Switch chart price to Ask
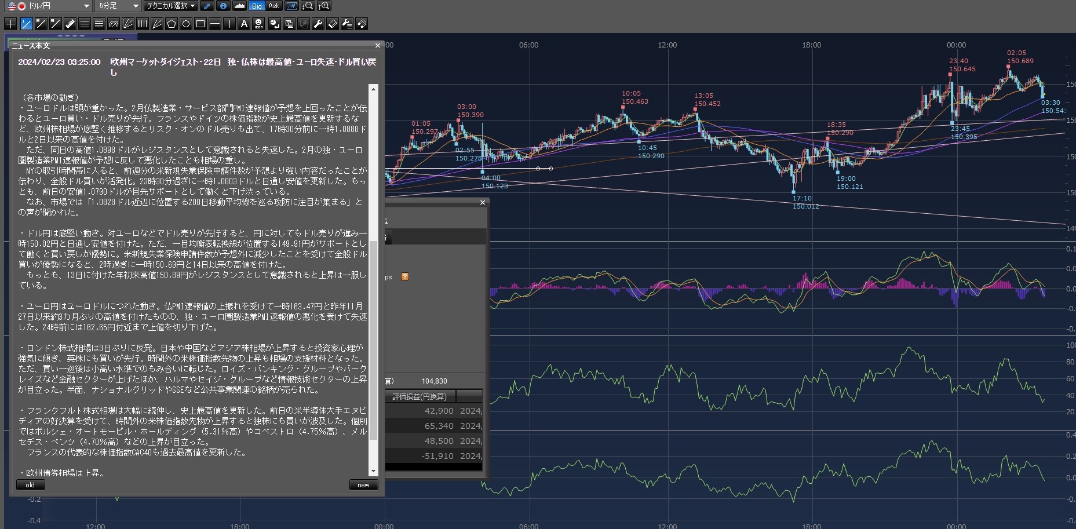 point(273,6)
